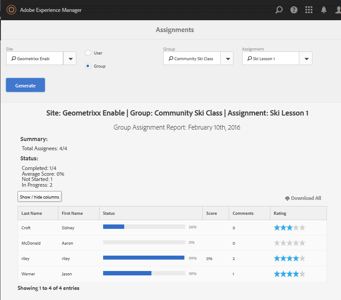Select the User radio button
The height and width of the screenshot is (300, 341).
(x=88, y=53)
